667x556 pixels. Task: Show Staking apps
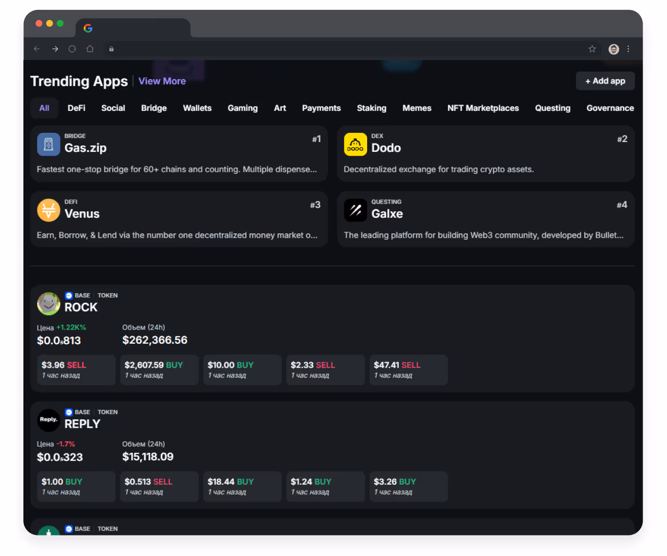pos(372,108)
